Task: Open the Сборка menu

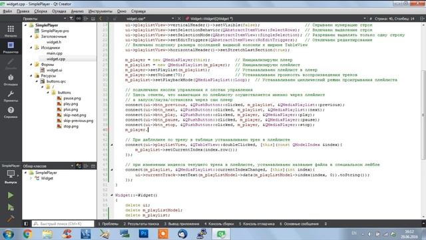Action: click(41, 11)
